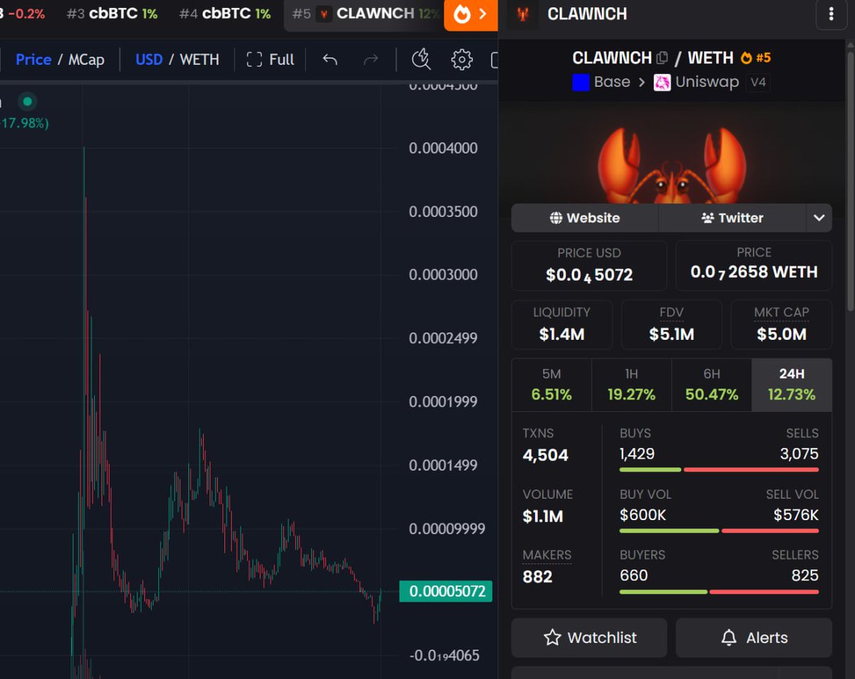Click the Uniswap unicorn logo
Image resolution: width=855 pixels, height=679 pixels.
point(663,82)
